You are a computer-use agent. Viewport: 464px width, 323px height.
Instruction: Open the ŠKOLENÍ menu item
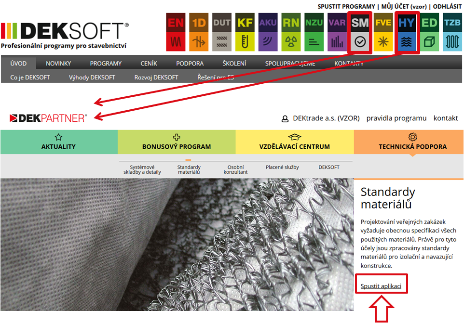(234, 63)
